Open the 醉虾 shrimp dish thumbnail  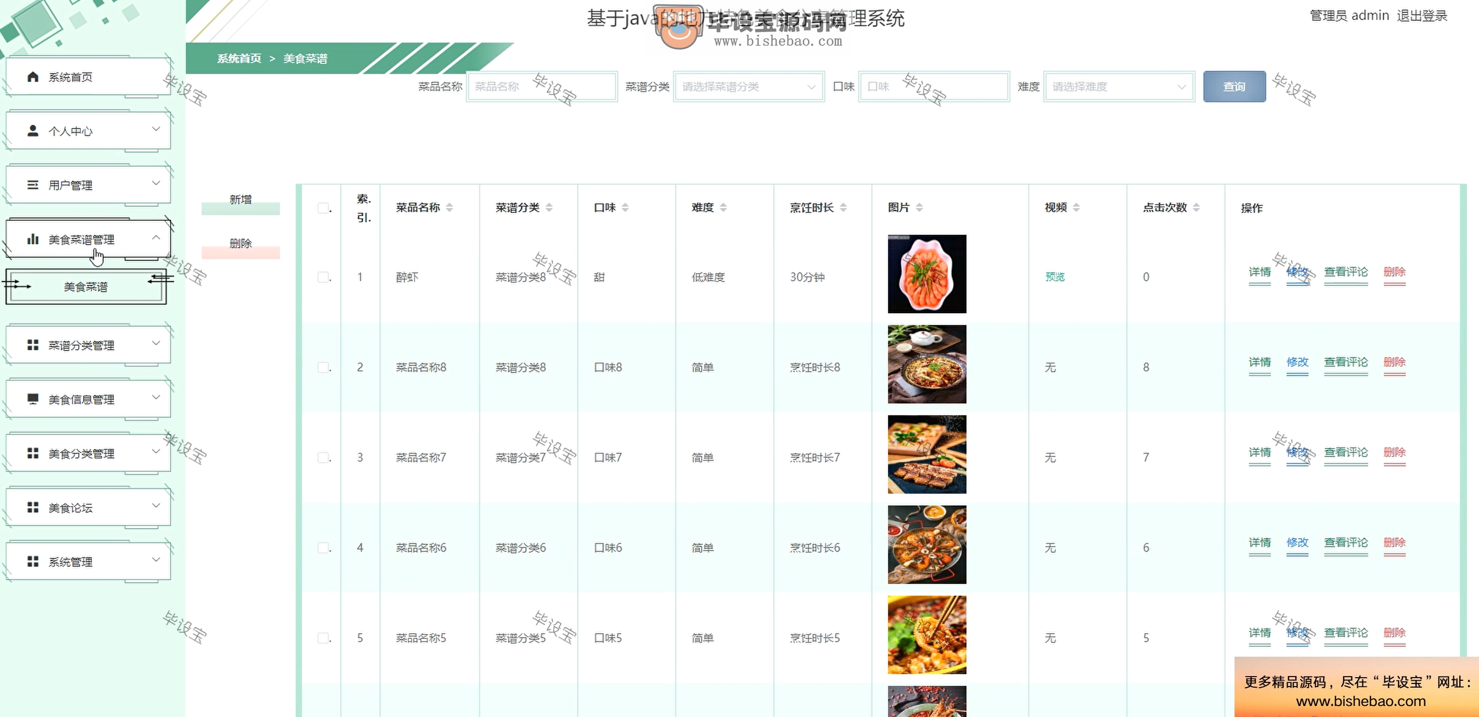[927, 274]
